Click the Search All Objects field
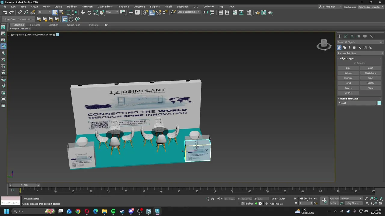The image size is (385, 216). [x=360, y=42]
